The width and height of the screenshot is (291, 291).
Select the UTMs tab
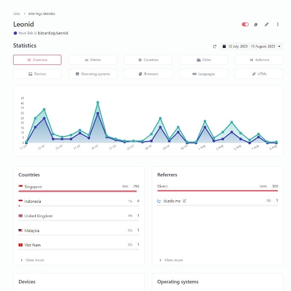coord(259,74)
